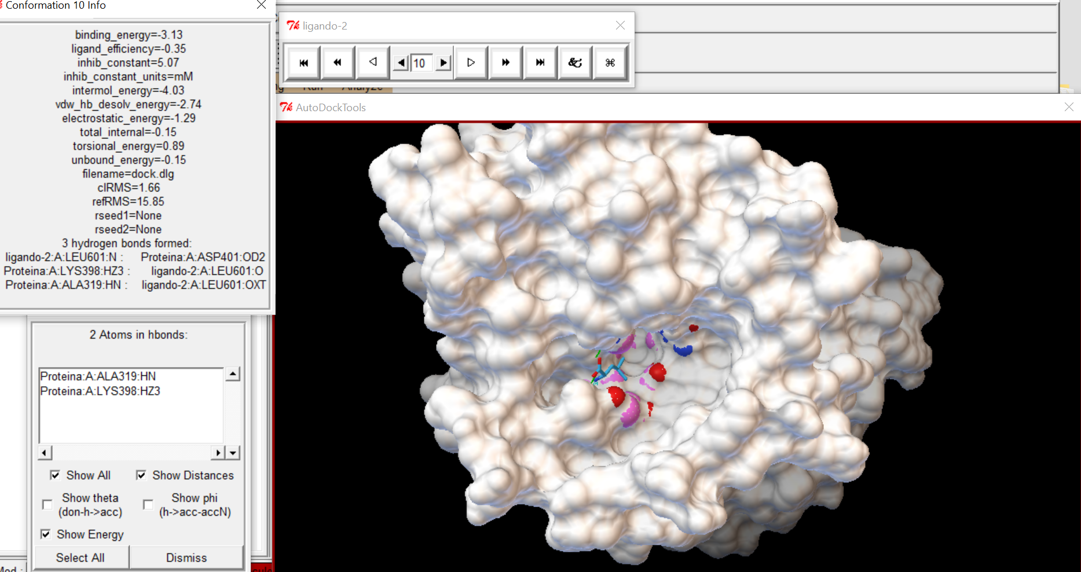Viewport: 1081px width, 572px height.
Task: Click the Dismiss button
Action: (186, 558)
